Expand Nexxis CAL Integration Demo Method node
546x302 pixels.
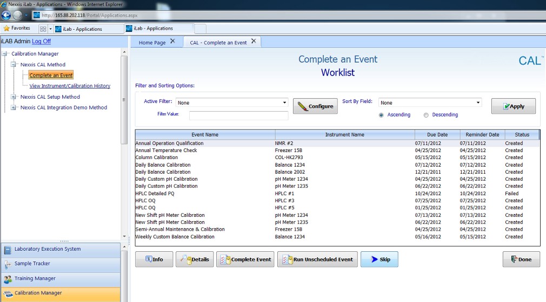[x=13, y=108]
